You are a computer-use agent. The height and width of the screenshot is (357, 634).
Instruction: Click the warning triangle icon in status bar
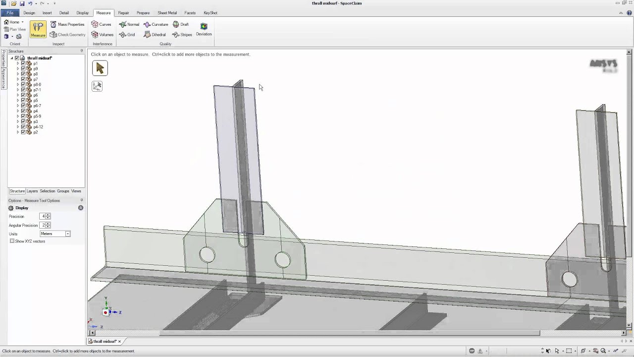[480, 351]
